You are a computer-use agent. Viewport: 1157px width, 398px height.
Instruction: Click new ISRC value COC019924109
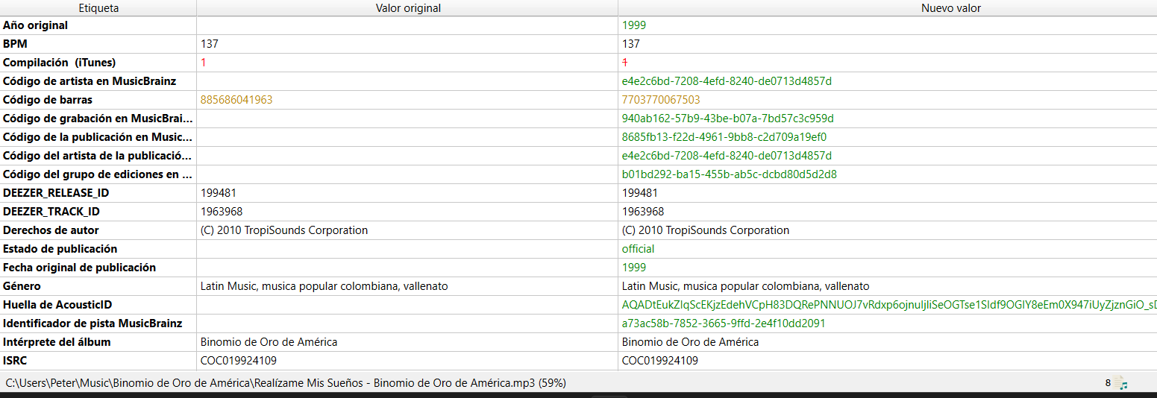(x=660, y=361)
